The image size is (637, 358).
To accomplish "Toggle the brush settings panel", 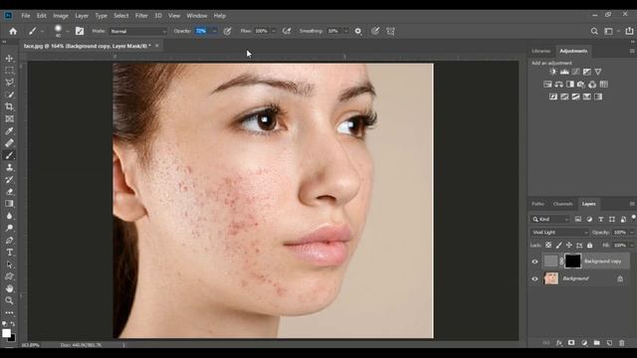I will [80, 31].
